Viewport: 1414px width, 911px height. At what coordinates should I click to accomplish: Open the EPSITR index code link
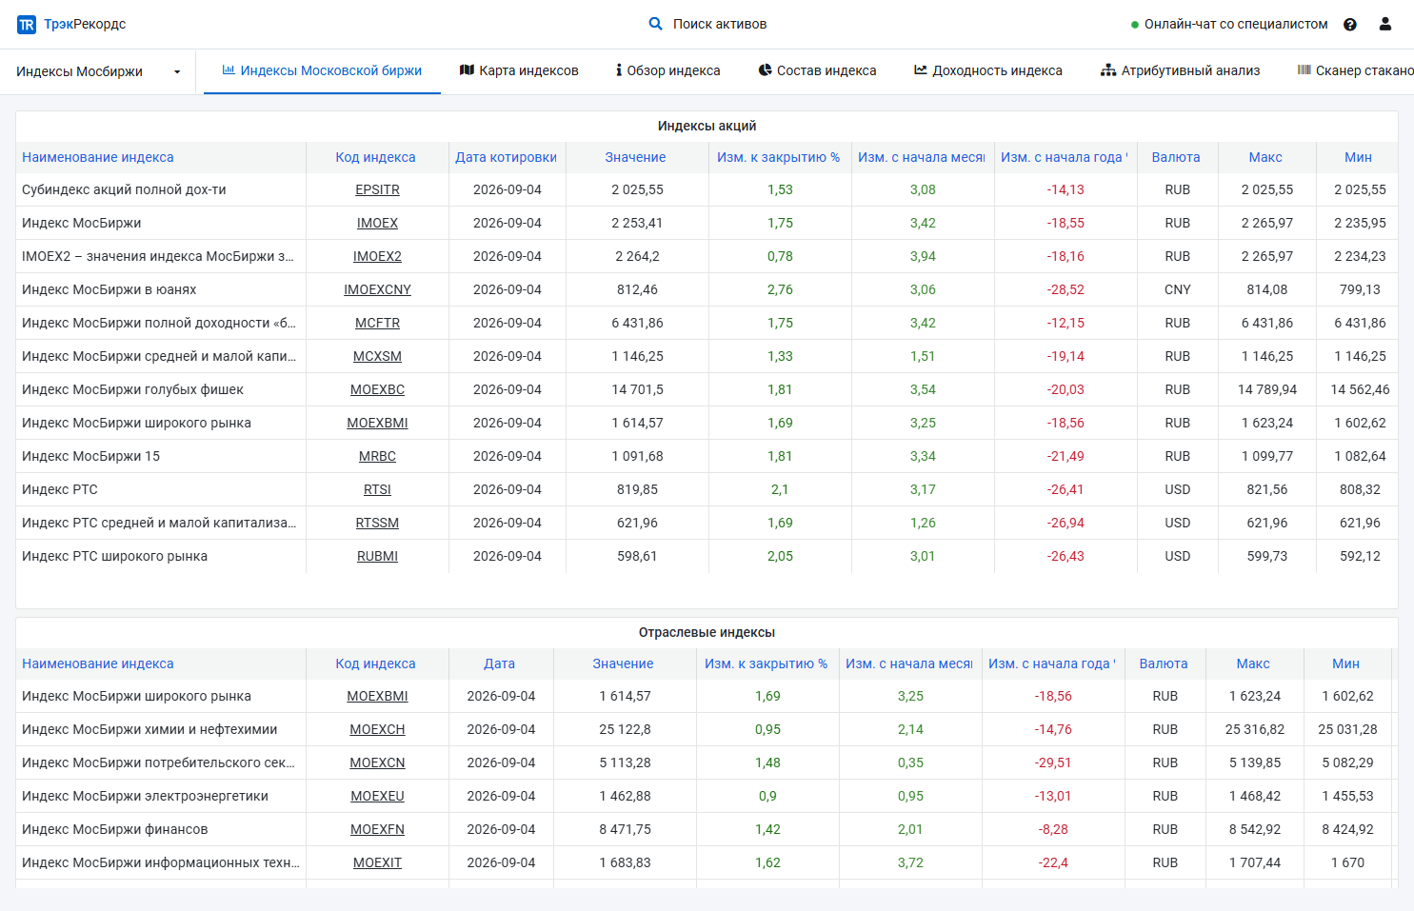(x=377, y=189)
